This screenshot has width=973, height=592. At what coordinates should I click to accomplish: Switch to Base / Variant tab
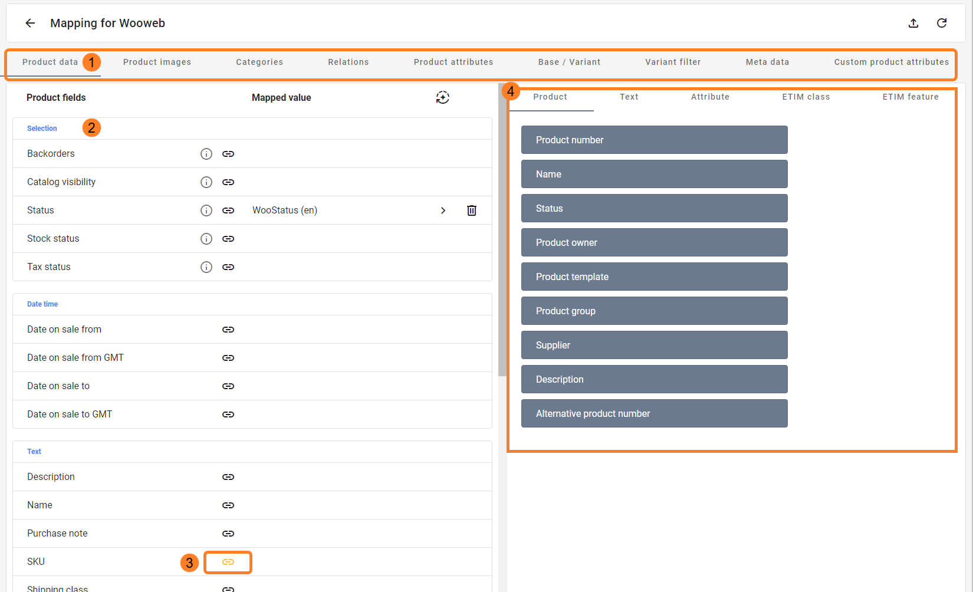pos(569,62)
